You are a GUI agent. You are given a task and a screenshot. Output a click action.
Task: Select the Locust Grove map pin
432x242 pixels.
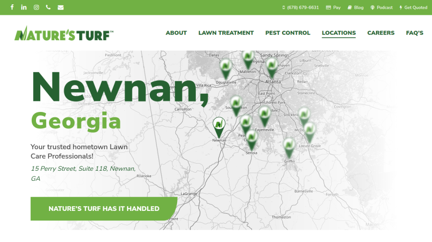coord(310,132)
